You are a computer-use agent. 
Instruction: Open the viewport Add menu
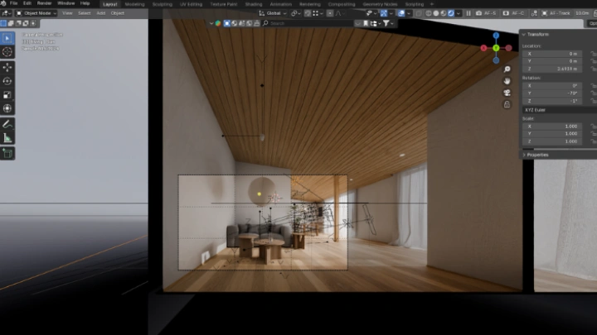pyautogui.click(x=101, y=13)
